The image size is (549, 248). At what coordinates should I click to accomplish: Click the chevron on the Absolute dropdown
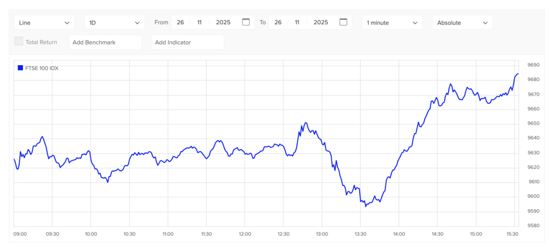pyautogui.click(x=485, y=23)
